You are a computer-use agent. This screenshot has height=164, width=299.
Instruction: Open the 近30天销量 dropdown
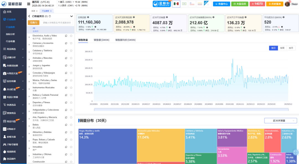pos(280,121)
